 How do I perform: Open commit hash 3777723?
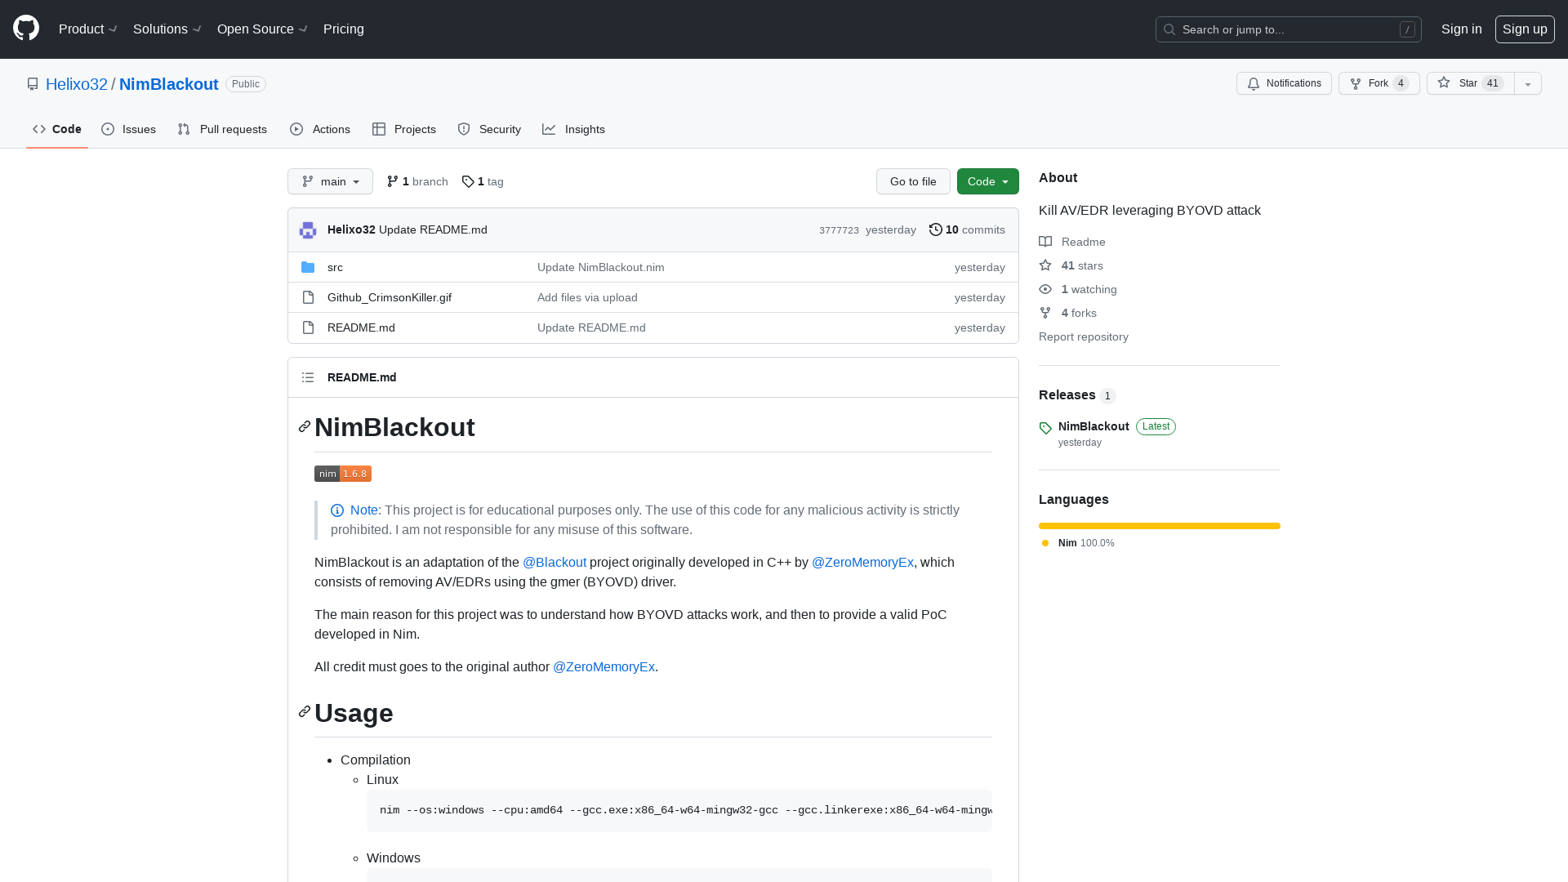839,230
